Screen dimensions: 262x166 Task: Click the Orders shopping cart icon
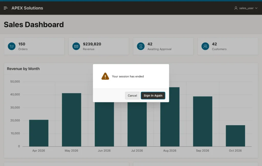[12, 46]
